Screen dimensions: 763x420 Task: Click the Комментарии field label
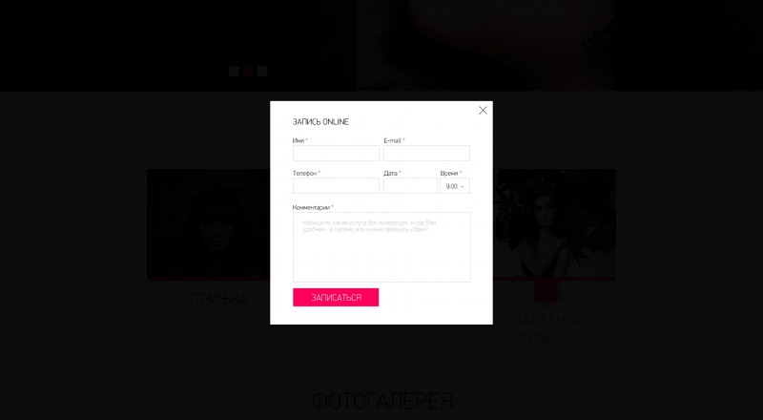click(312, 207)
